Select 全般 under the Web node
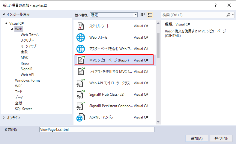Image resolution: width=236 pixels, height=144 pixels. (x=24, y=52)
